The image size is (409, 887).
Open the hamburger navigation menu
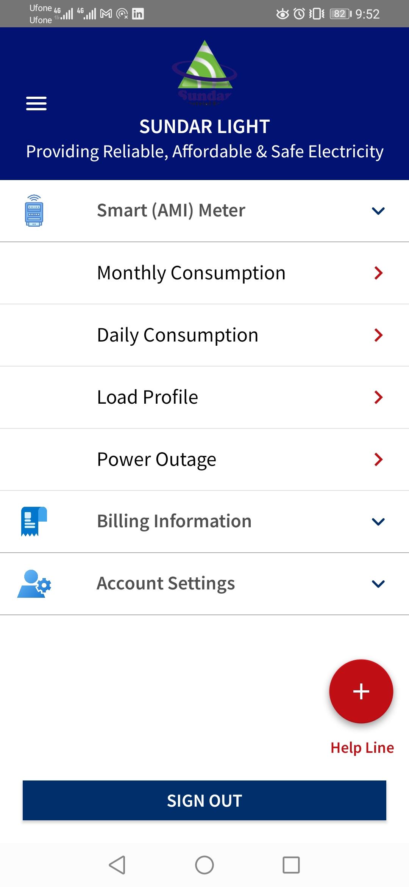pyautogui.click(x=36, y=103)
